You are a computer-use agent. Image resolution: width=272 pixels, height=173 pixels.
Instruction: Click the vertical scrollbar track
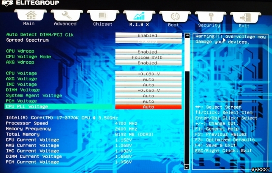click(x=187, y=102)
